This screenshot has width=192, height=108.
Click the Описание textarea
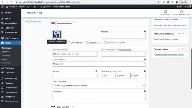pos(99,97)
